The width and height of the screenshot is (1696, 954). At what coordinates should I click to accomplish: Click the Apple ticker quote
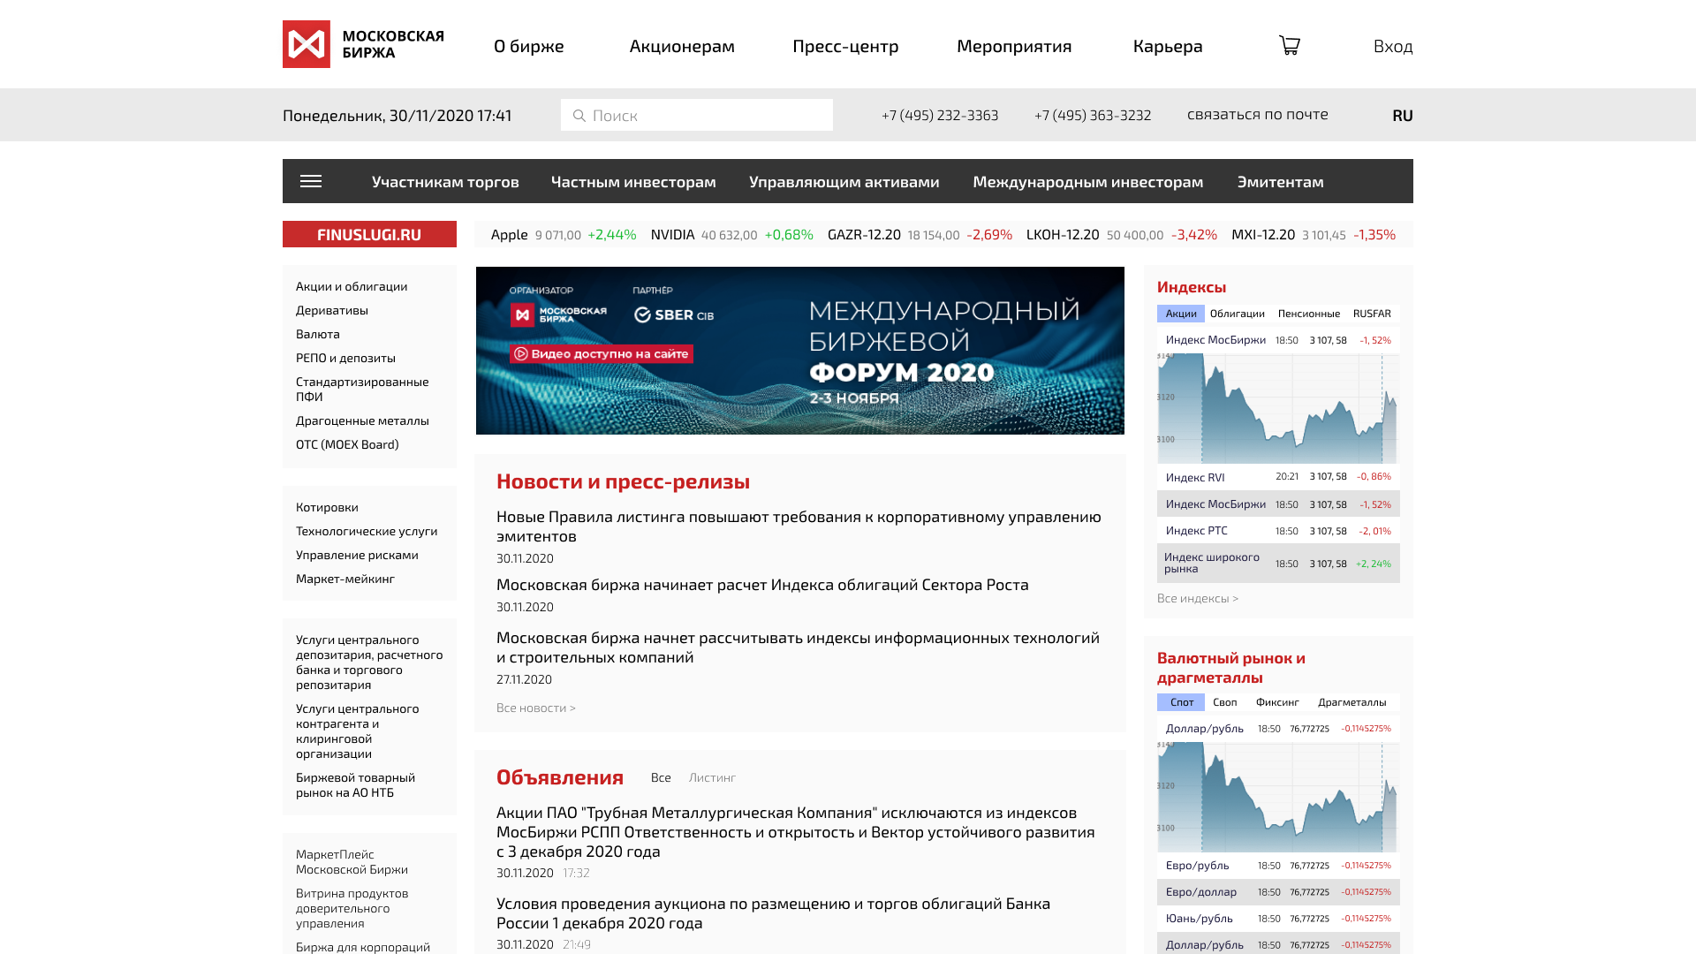click(x=564, y=235)
